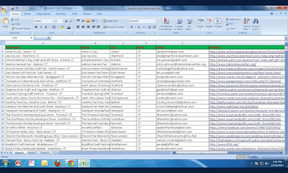Copy the selected cells

coord(16,24)
